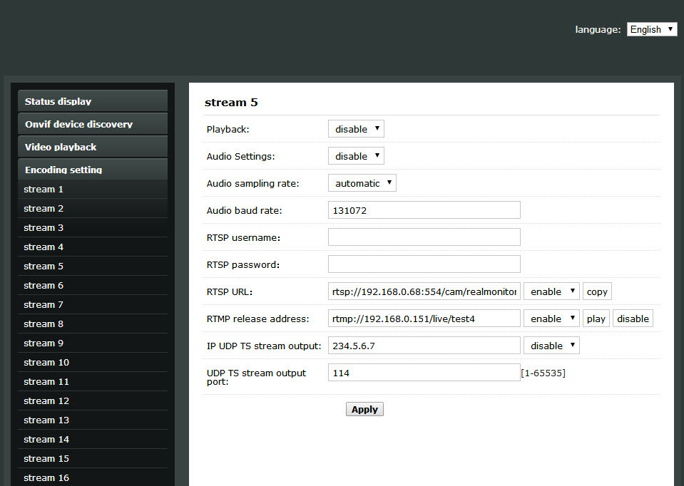The image size is (684, 486).
Task: Select stream 11 in the sidebar
Action: tap(93, 381)
